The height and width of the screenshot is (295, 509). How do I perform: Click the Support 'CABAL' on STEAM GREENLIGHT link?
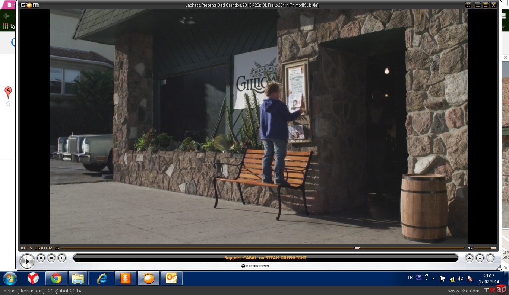click(265, 258)
